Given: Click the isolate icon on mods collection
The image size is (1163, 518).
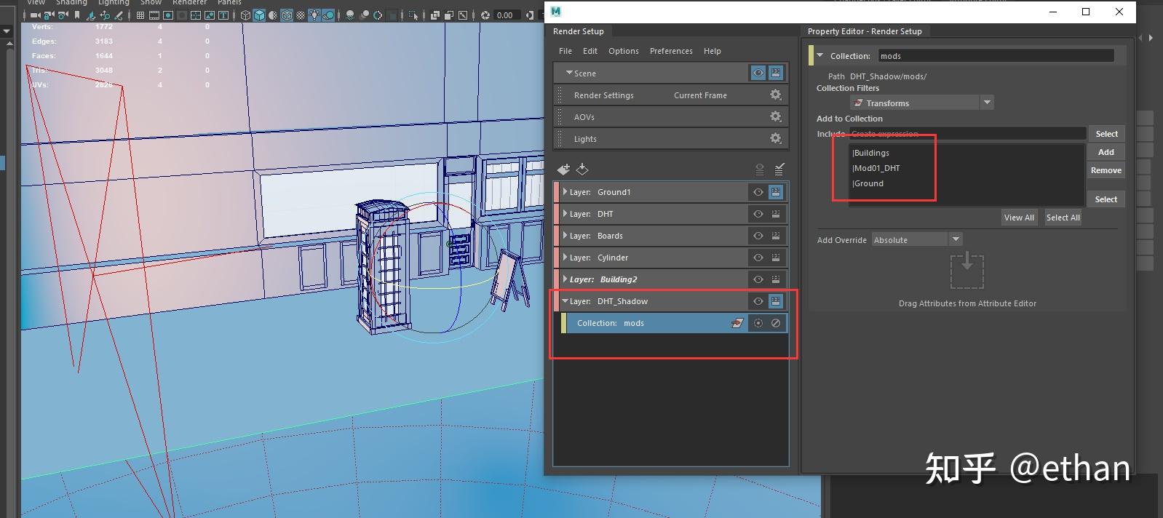Looking at the screenshot, I should coord(758,323).
